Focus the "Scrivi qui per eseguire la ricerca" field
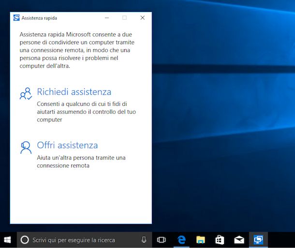The image size is (295, 248). click(x=84, y=240)
